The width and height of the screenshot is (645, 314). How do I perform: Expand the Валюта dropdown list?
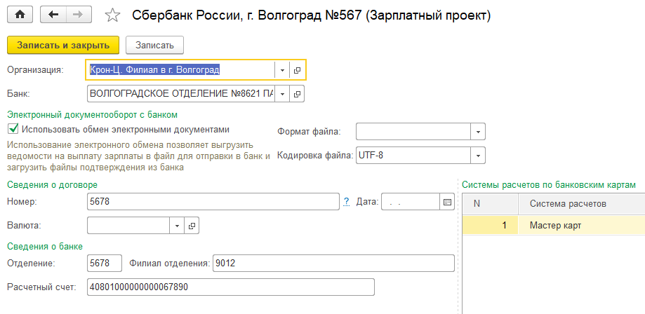[x=177, y=226]
